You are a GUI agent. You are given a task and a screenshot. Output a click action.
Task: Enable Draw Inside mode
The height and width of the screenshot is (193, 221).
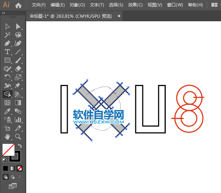(19, 177)
